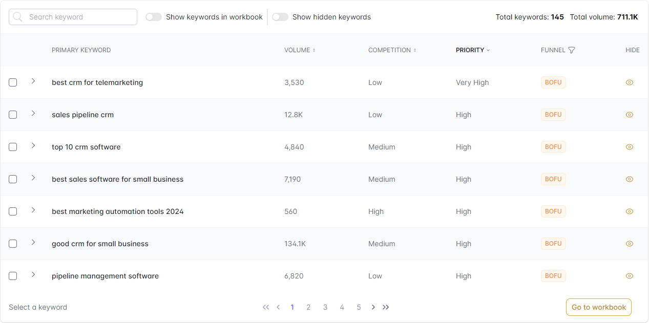Viewport: 649px width, 323px height.
Task: Select the 'top 10 crm software' checkbox
Action: click(13, 147)
